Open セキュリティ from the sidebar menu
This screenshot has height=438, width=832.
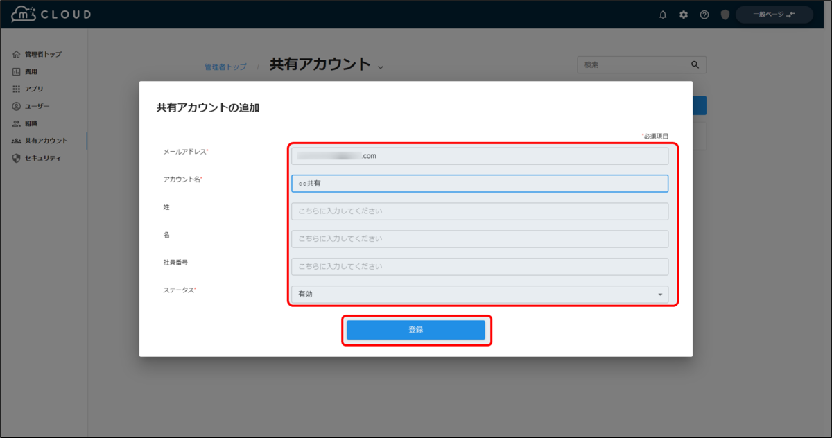44,157
